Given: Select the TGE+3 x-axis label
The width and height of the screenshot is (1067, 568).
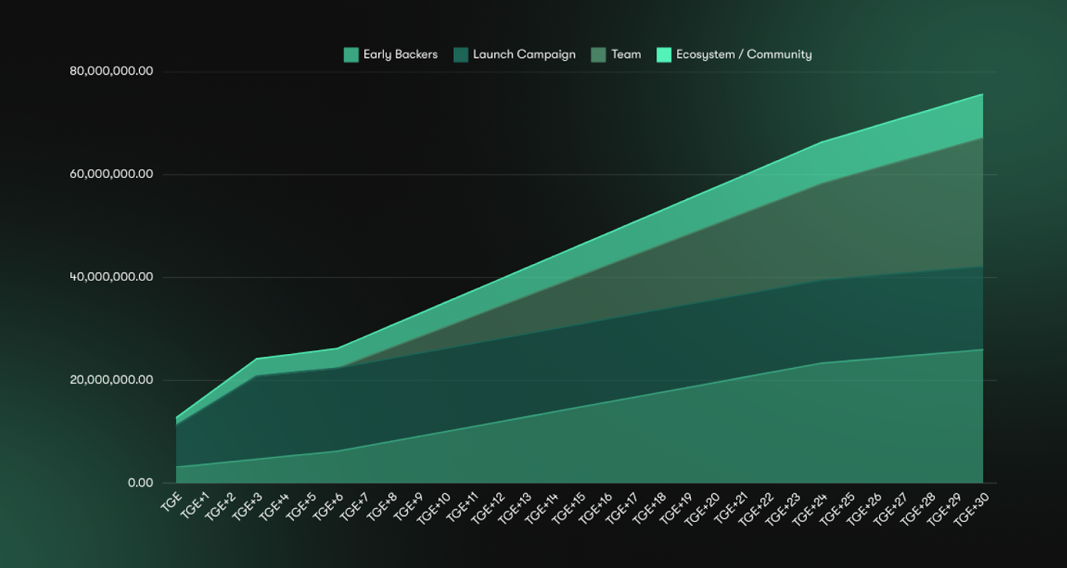Looking at the screenshot, I should (x=247, y=506).
